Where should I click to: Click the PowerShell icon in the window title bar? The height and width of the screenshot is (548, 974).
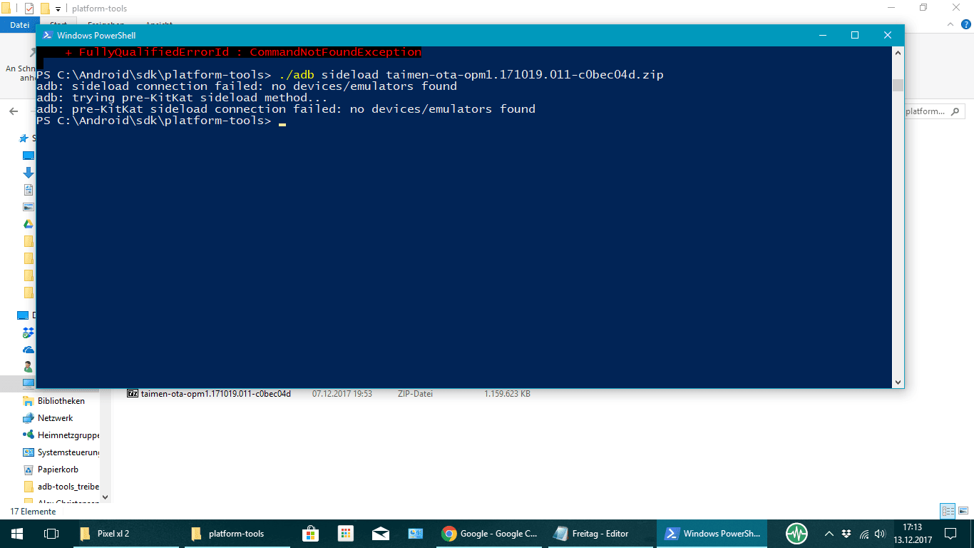[x=47, y=35]
